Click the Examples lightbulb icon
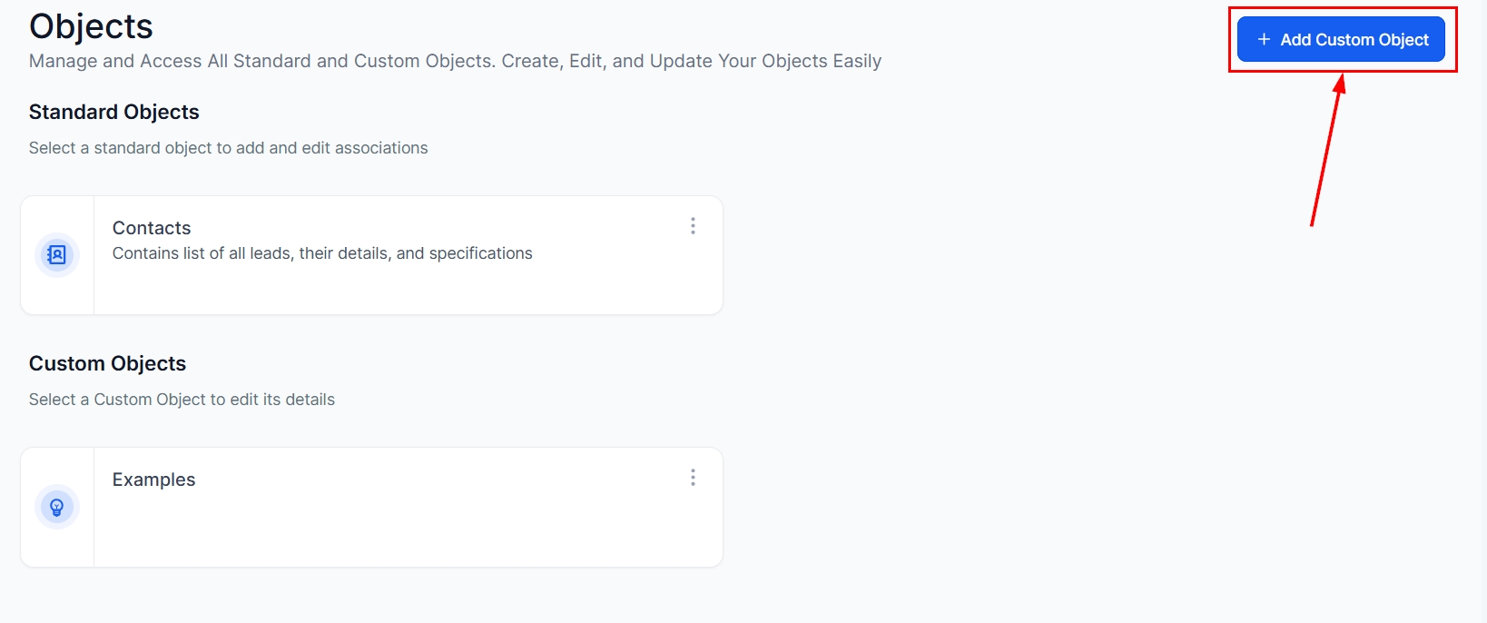 click(x=57, y=507)
